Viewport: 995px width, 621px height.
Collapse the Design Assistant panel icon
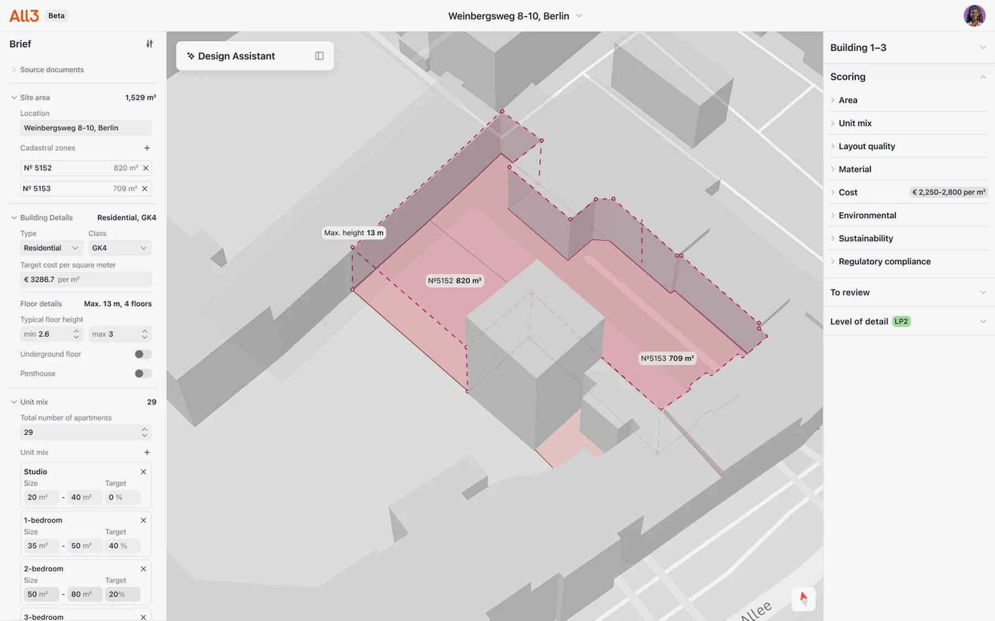click(320, 56)
